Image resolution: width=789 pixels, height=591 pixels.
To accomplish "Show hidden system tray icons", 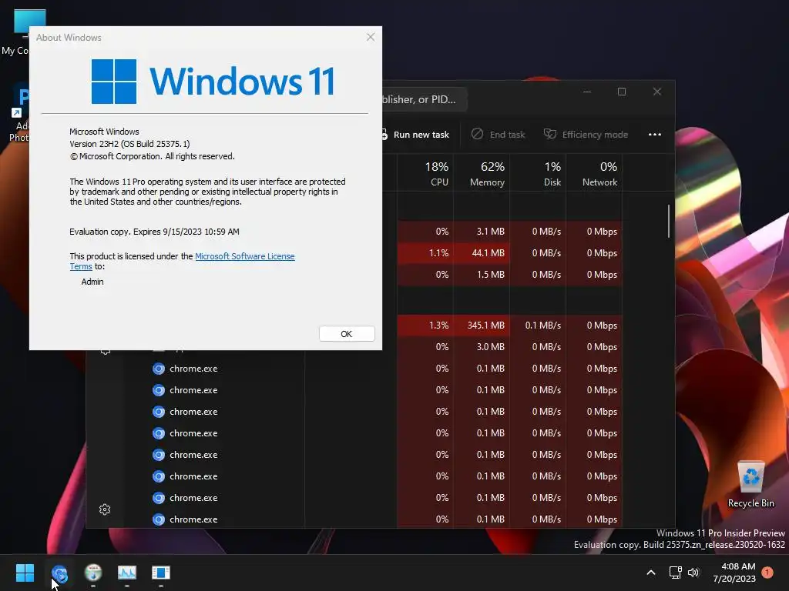I will [x=650, y=573].
